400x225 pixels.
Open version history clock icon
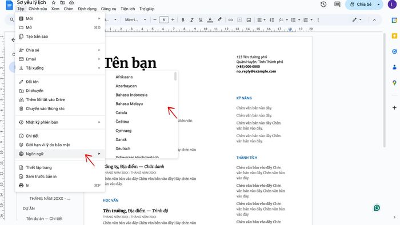pyautogui.click(x=323, y=5)
